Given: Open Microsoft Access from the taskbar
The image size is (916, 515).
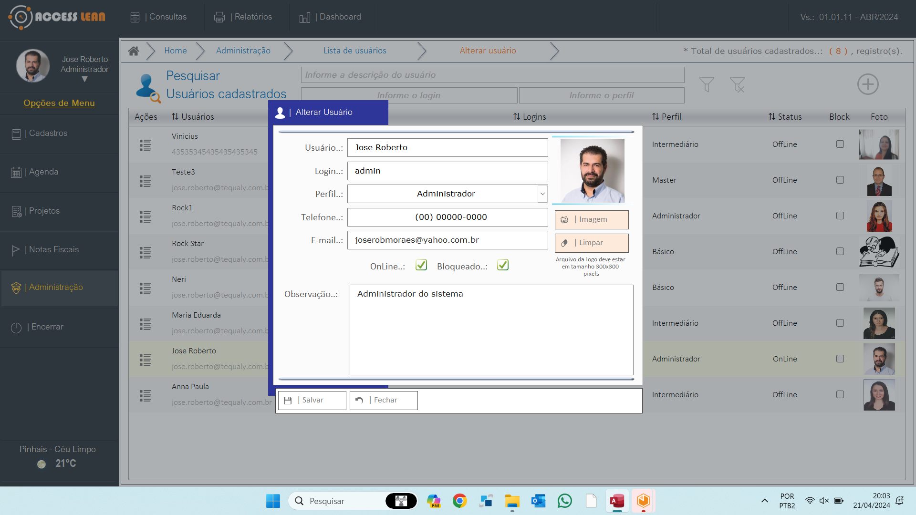Looking at the screenshot, I should [617, 501].
